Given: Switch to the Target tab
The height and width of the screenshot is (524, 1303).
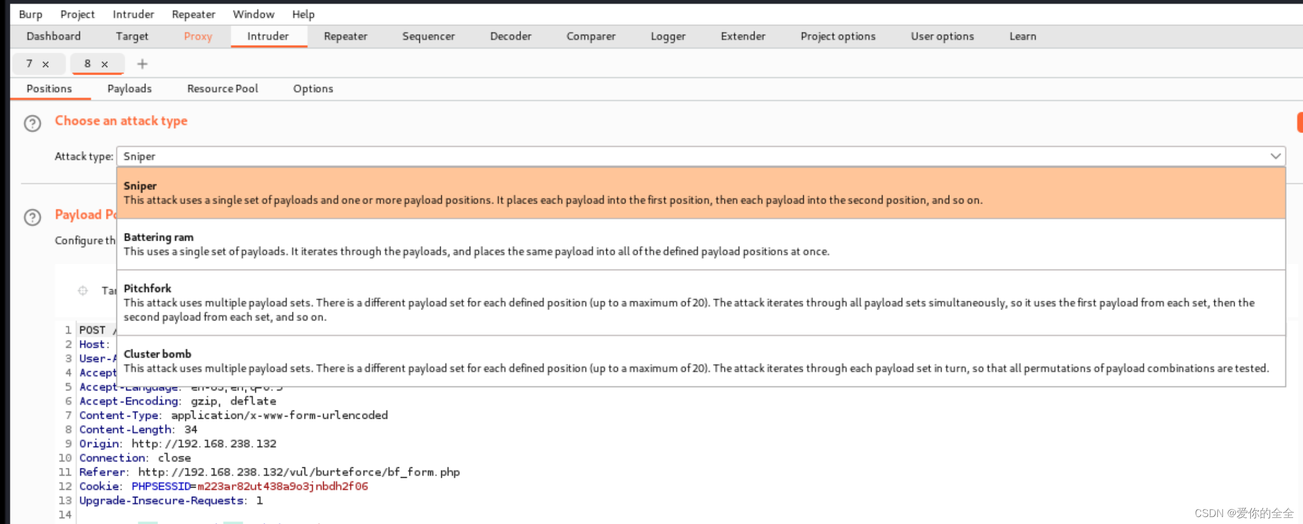Looking at the screenshot, I should pos(132,36).
